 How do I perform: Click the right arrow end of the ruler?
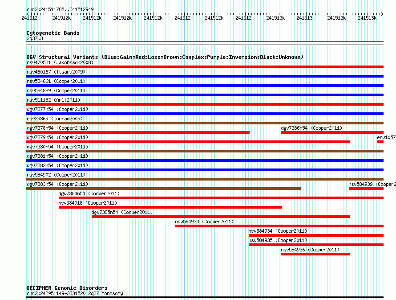pos(382,14)
